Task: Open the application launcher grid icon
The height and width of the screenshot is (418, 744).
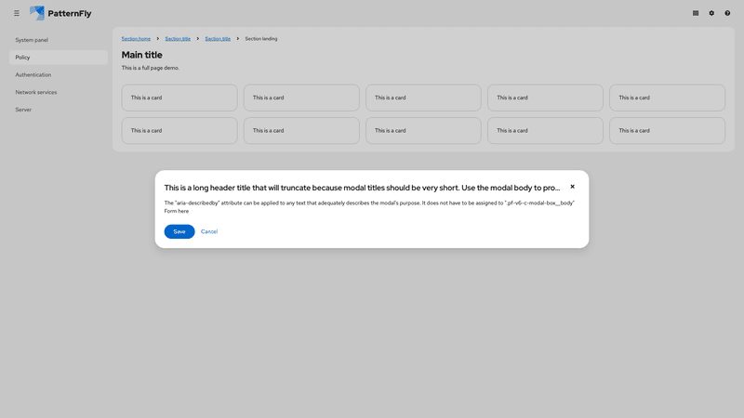Action: pos(696,13)
